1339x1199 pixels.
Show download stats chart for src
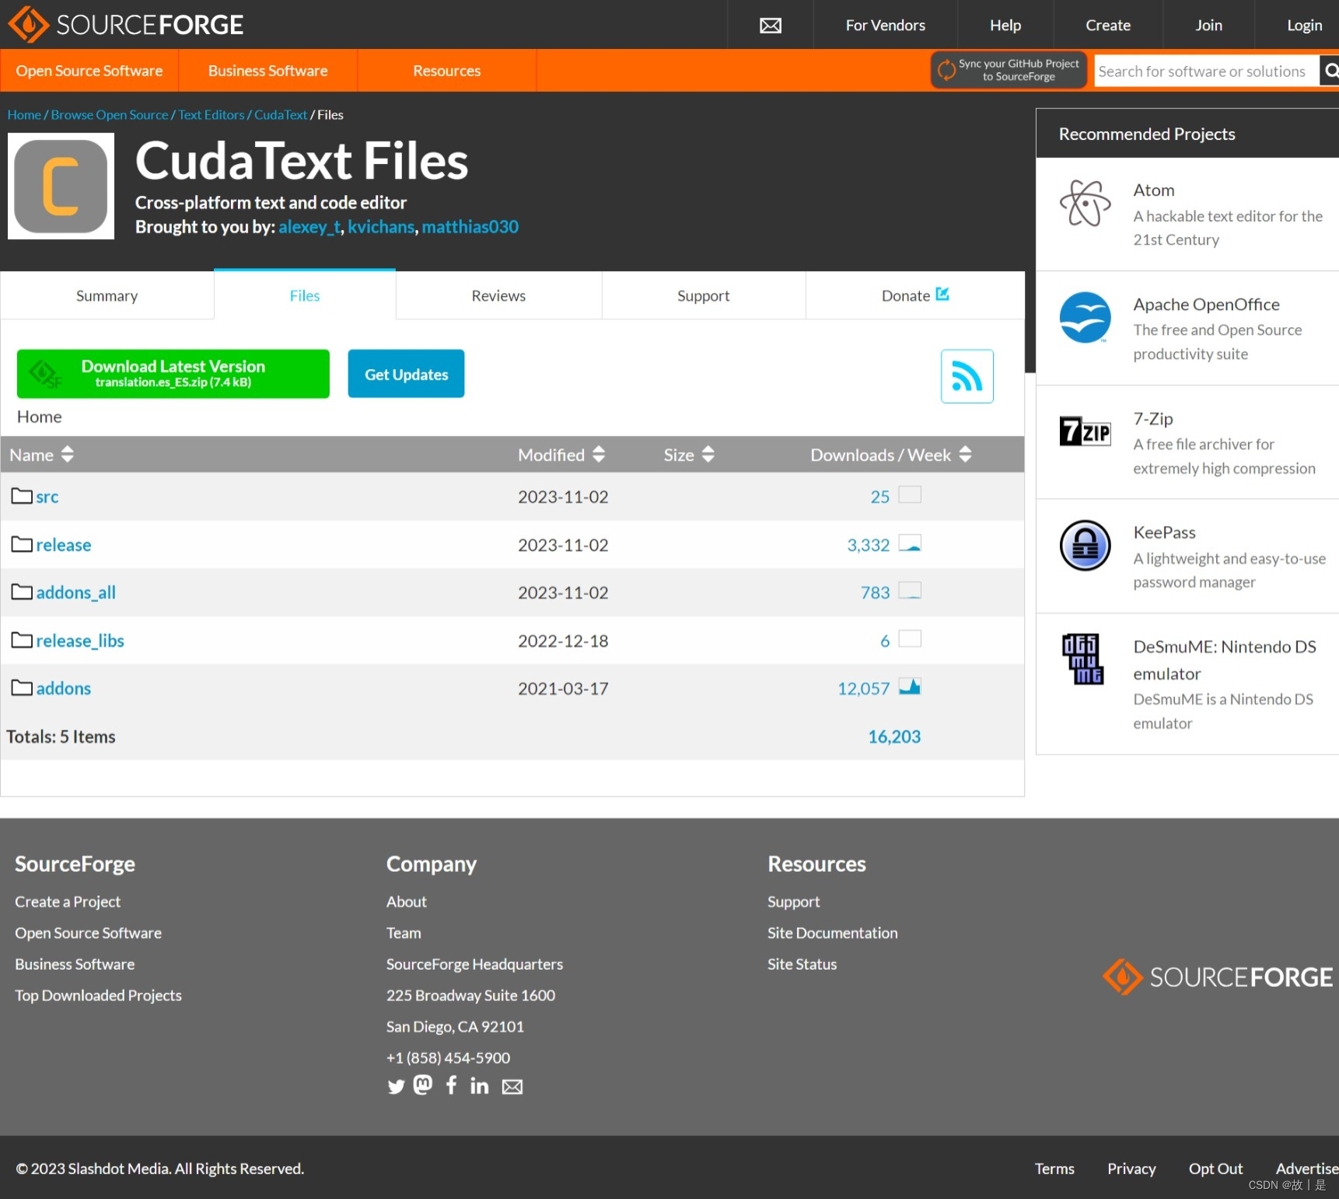tap(910, 494)
